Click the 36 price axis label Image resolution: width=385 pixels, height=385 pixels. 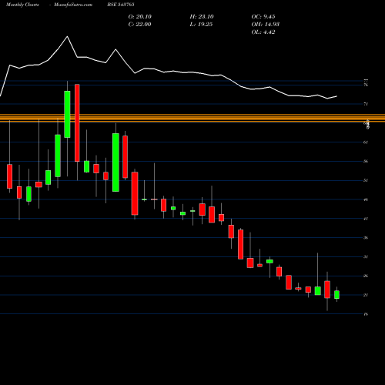click(x=366, y=238)
